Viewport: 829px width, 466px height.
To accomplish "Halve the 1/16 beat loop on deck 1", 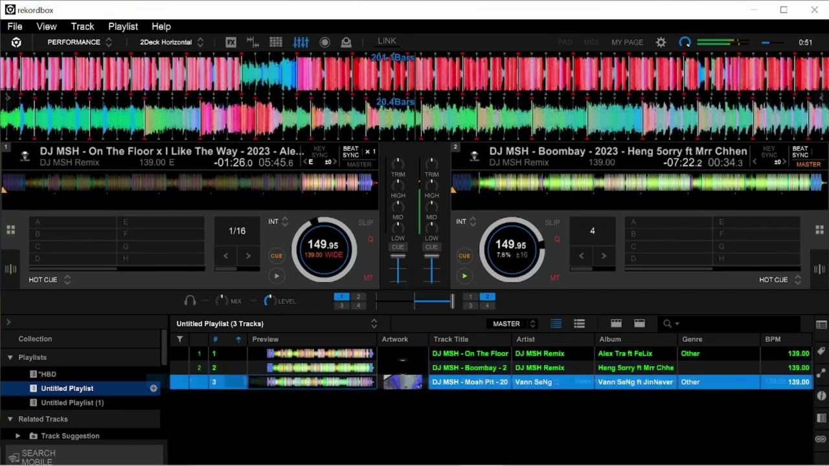I will [x=225, y=256].
